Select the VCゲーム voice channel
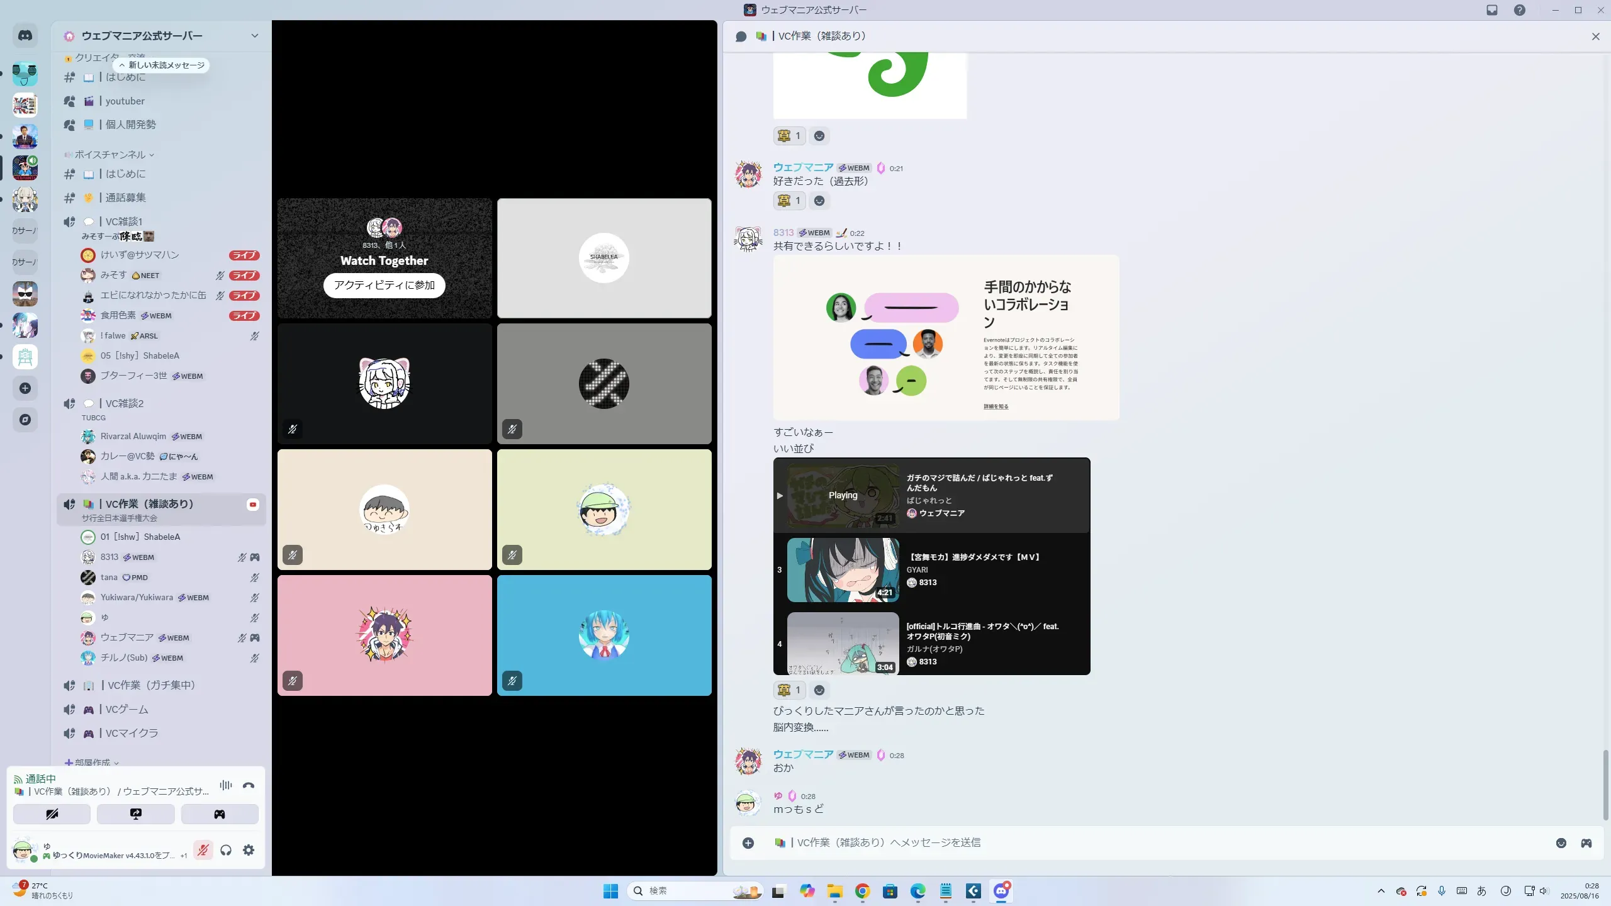The image size is (1611, 906). (127, 710)
